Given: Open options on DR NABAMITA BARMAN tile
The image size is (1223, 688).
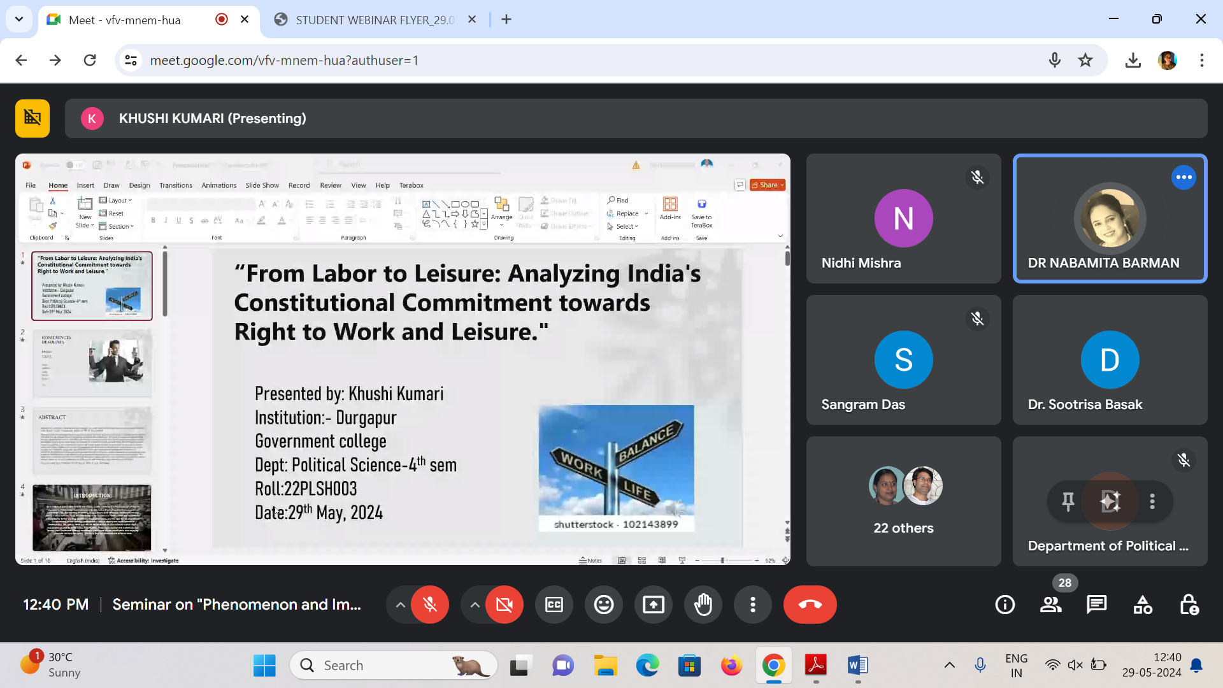Looking at the screenshot, I should [1184, 178].
